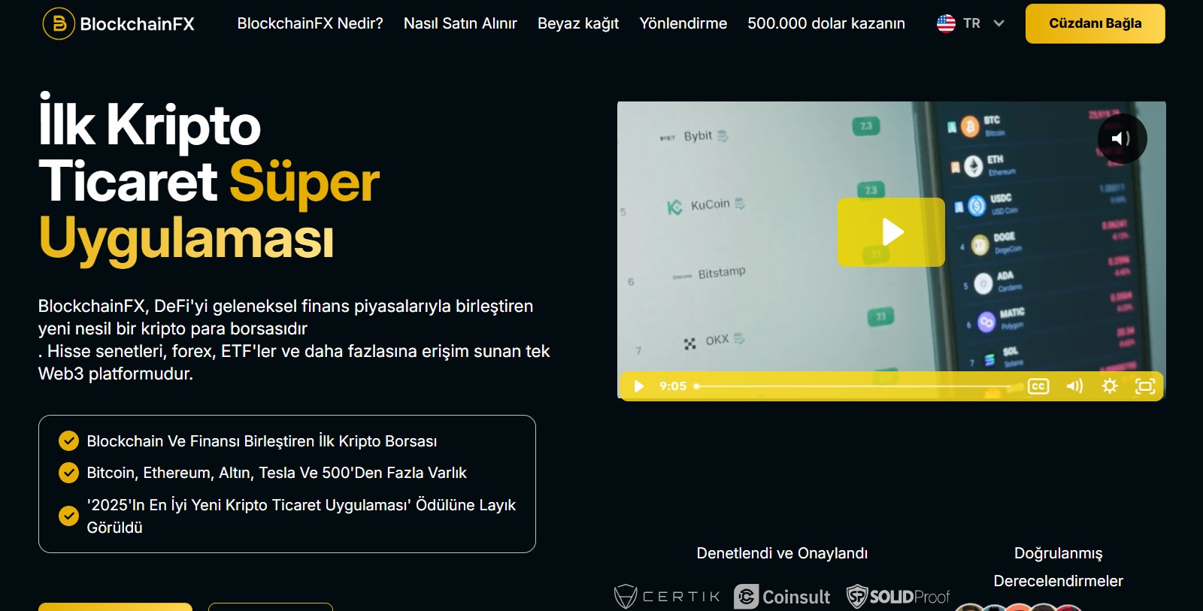Toggle closed captions on the video

coord(1038,386)
